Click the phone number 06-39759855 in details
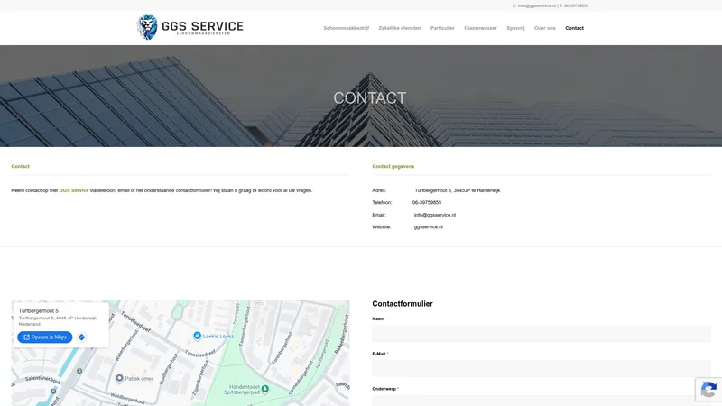This screenshot has width=722, height=406. (x=427, y=202)
